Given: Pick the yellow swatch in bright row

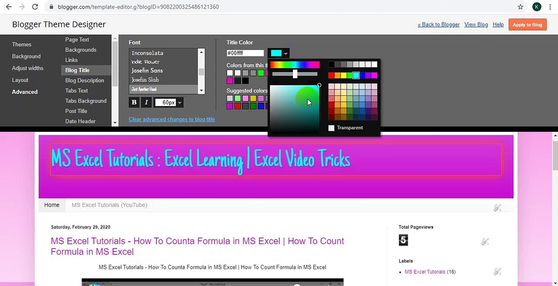Looking at the screenshot, I should point(343,75).
